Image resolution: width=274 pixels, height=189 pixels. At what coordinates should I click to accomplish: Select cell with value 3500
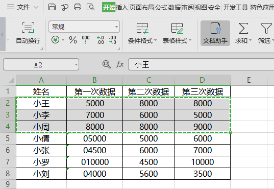click(x=202, y=174)
